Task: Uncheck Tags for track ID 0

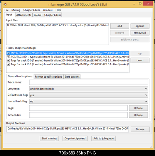Action: [8, 61]
